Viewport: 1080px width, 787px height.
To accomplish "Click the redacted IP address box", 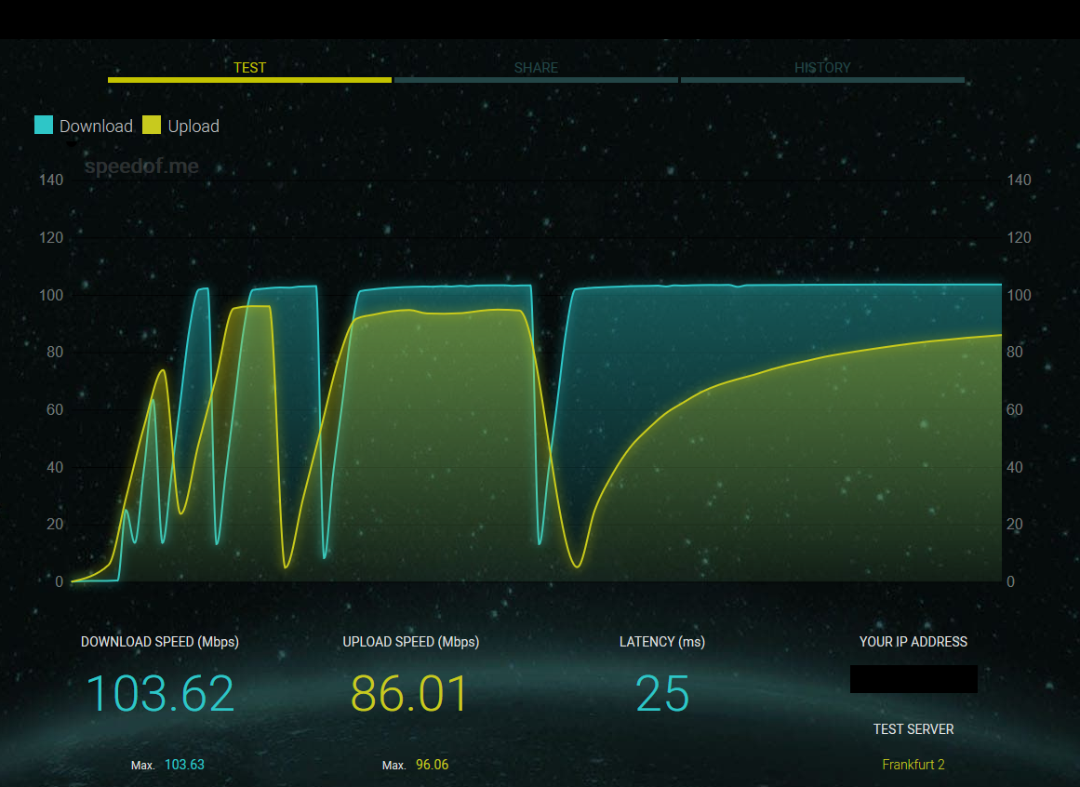I will (x=913, y=679).
